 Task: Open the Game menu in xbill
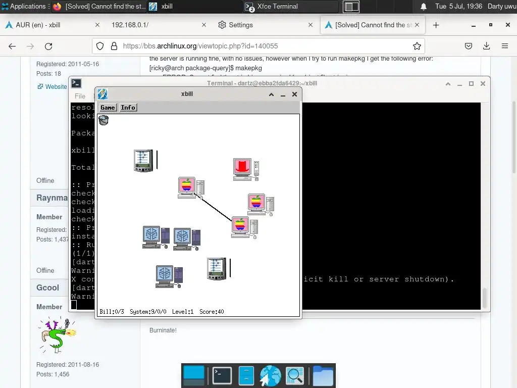108,108
